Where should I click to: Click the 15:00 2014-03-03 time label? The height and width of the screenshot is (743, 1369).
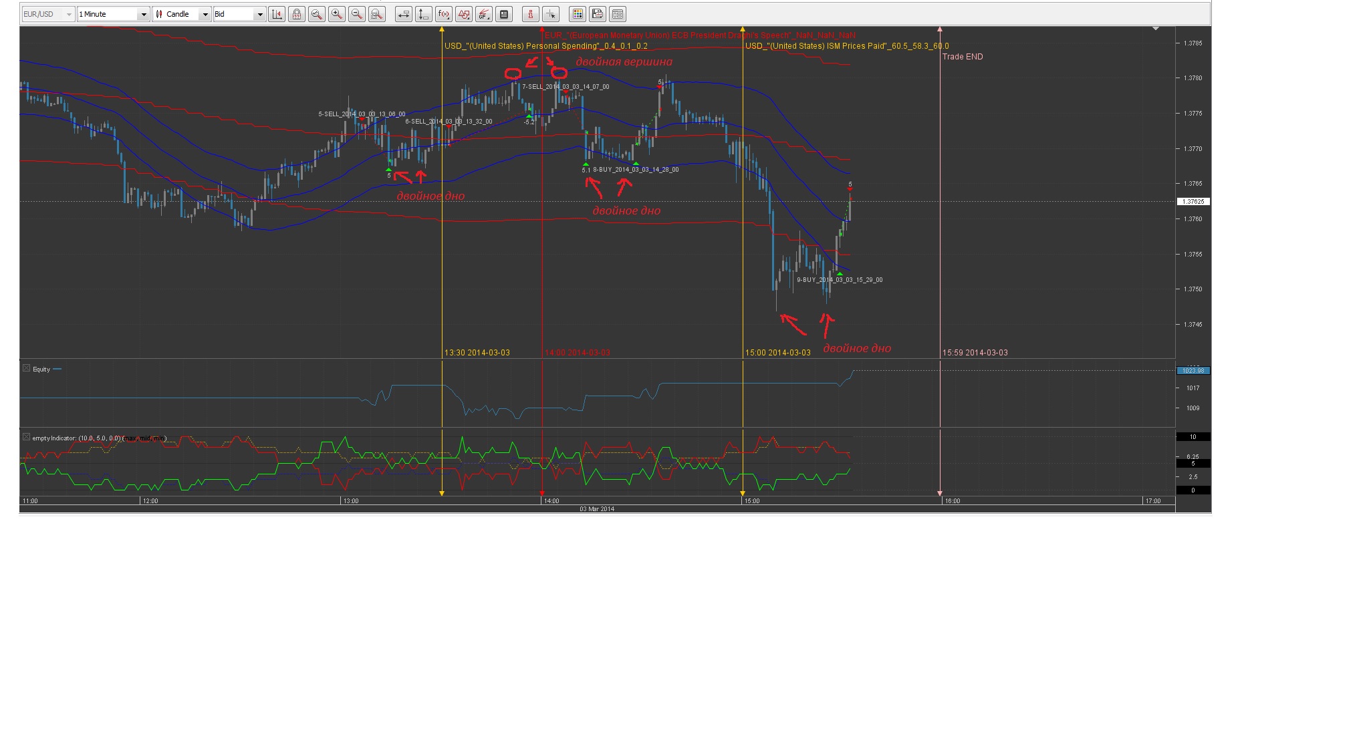point(778,352)
